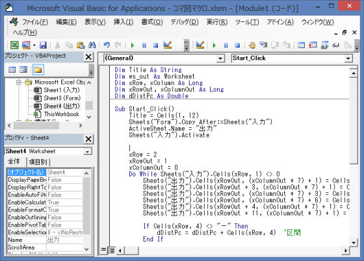Screen dimensions: 364x261
Task: Select the 全体 properties tab
Action: click(x=14, y=161)
